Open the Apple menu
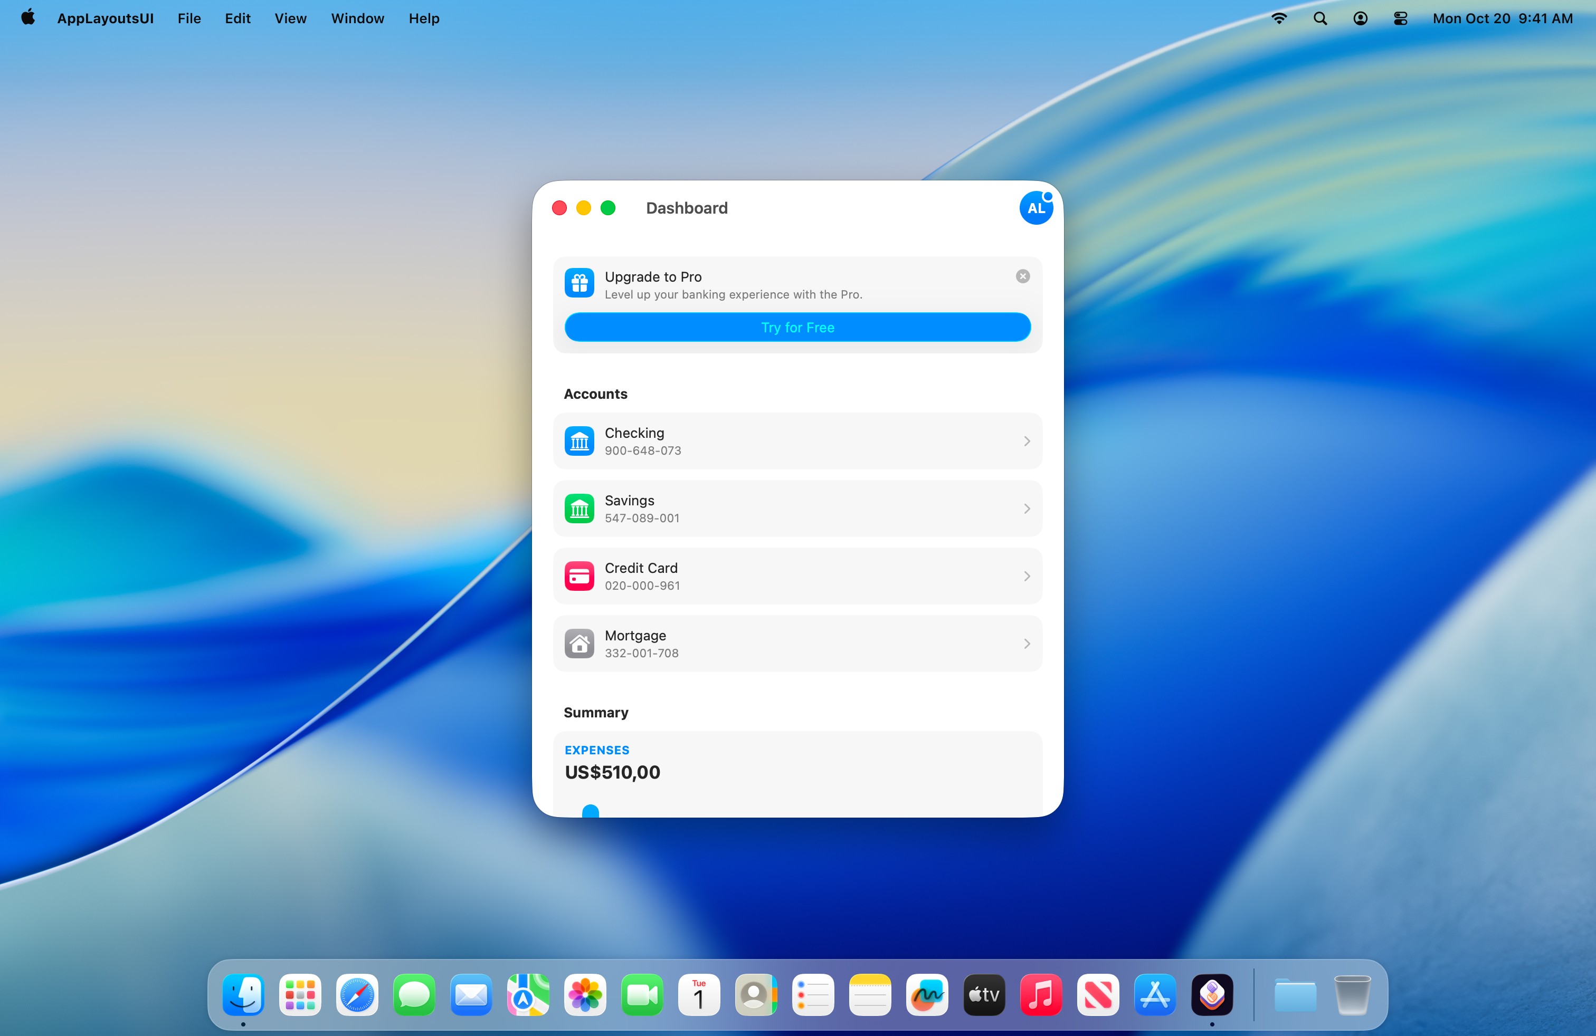 pos(27,17)
